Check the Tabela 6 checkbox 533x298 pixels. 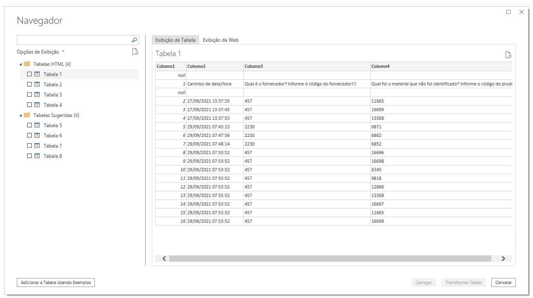coord(29,136)
